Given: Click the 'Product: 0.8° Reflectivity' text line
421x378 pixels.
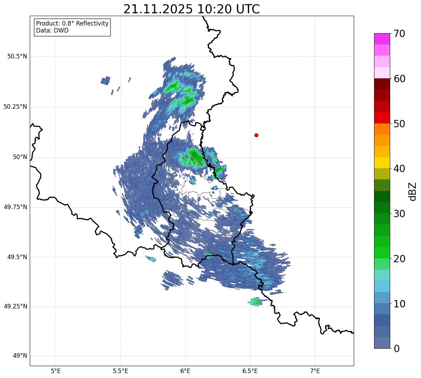Looking at the screenshot, I should (73, 23).
